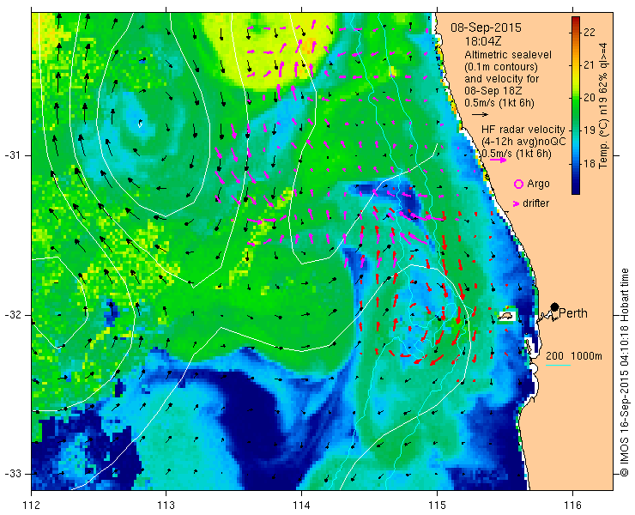Click the longitude axis label '114'
635x515 pixels.
(301, 505)
